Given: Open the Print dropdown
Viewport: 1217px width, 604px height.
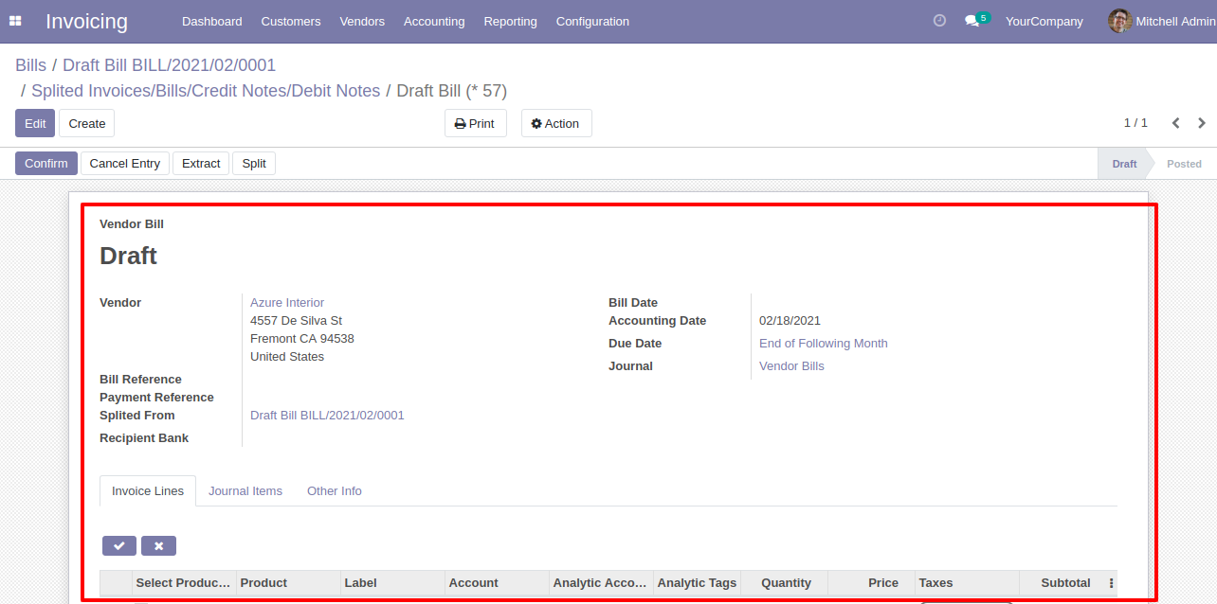Looking at the screenshot, I should pos(476,123).
